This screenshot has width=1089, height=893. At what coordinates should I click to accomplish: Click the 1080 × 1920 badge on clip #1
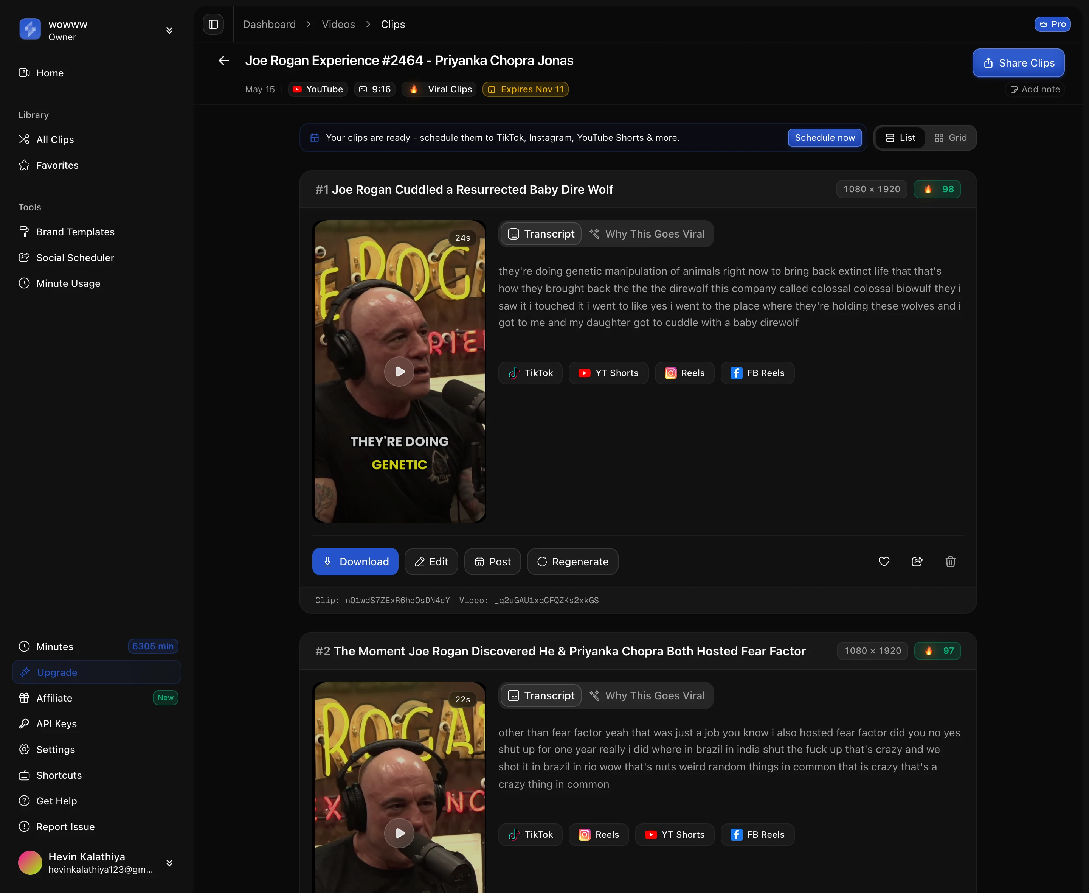[872, 189]
